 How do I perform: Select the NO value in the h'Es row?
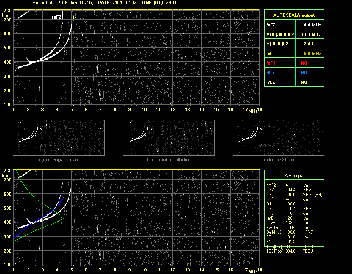pyautogui.click(x=304, y=82)
